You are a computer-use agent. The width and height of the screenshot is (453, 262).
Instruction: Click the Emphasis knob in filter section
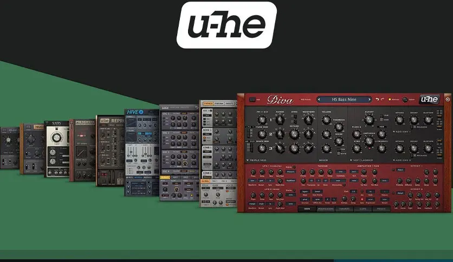[369, 141]
